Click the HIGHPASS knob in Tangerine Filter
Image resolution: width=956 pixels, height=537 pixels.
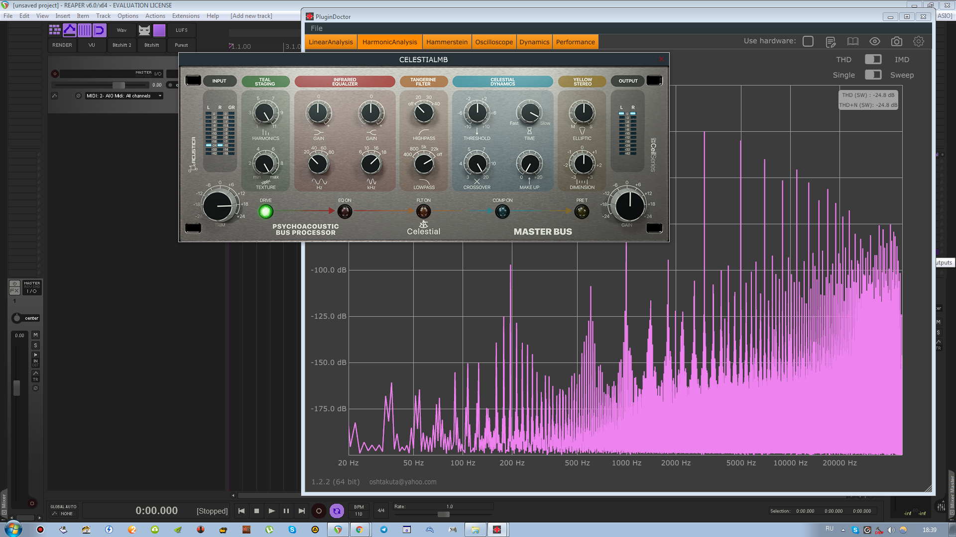[424, 113]
